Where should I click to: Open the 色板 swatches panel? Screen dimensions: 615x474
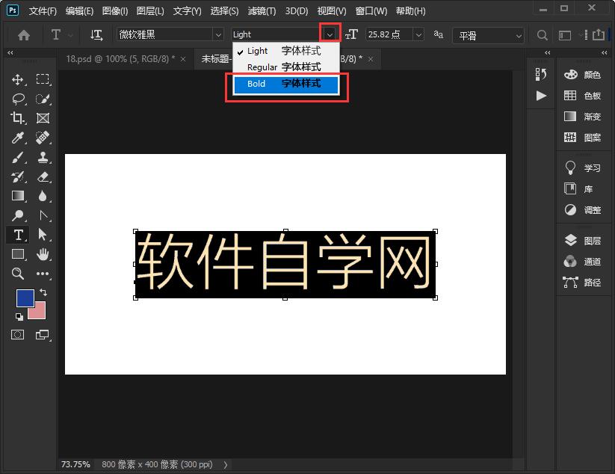(x=583, y=96)
